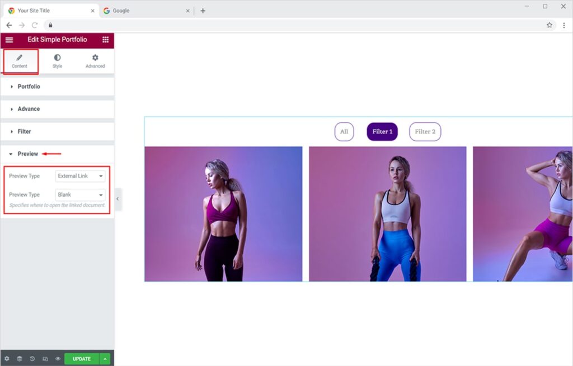The image size is (573, 366).
Task: Select the All filter pill
Action: [x=344, y=132]
